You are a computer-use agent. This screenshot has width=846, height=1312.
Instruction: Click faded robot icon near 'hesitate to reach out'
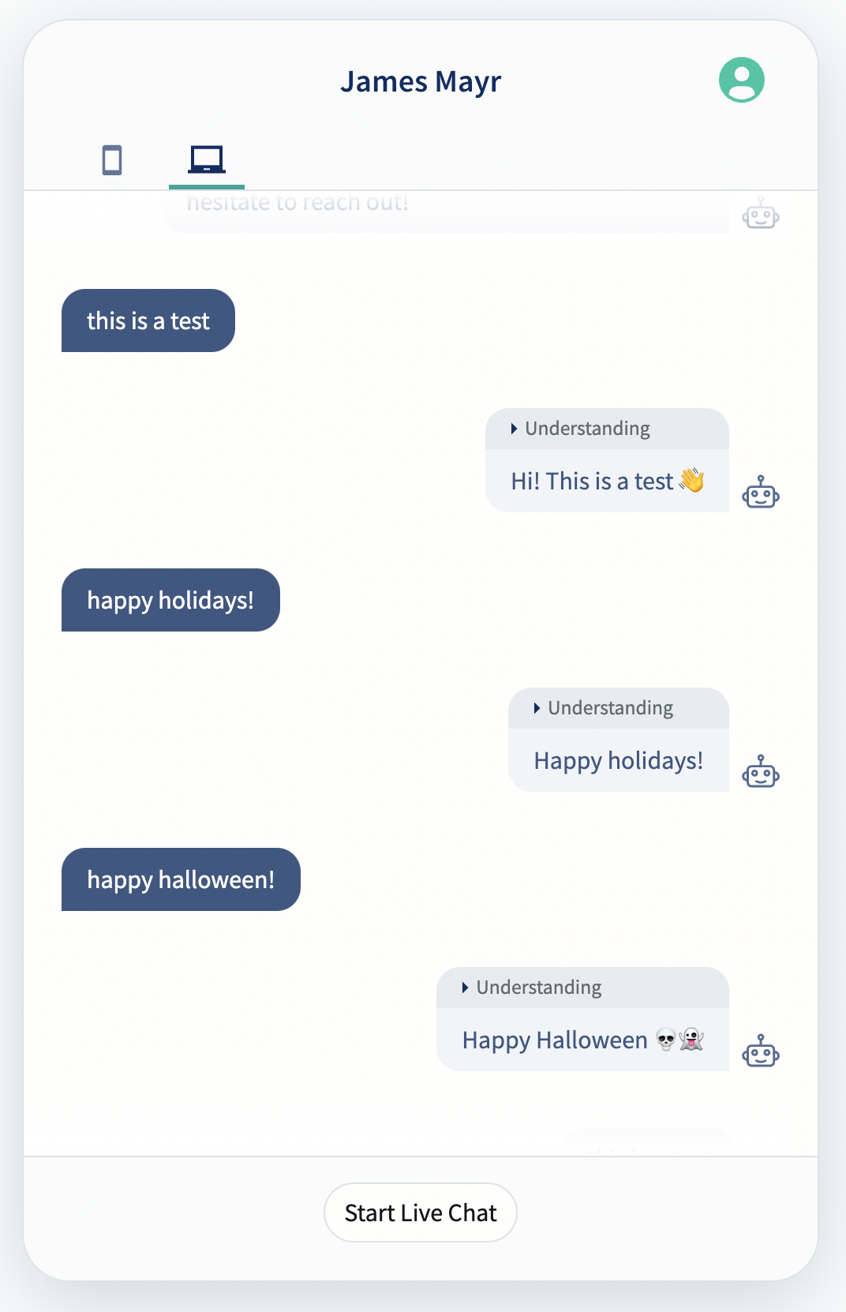coord(761,213)
